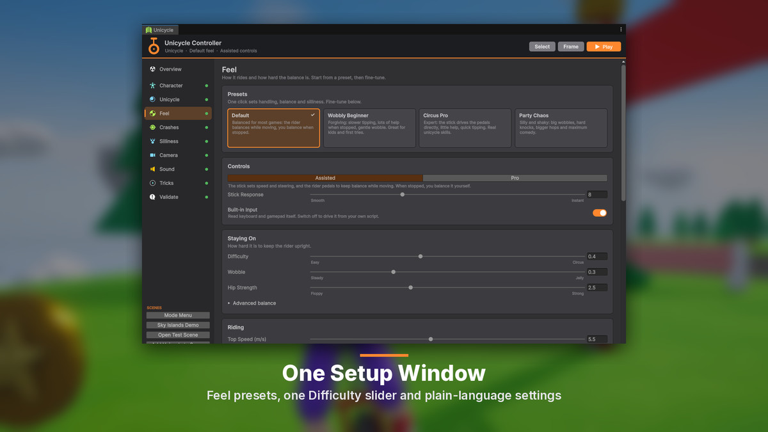This screenshot has height=432, width=768.
Task: Switch controls to Pro mode
Action: pos(515,178)
